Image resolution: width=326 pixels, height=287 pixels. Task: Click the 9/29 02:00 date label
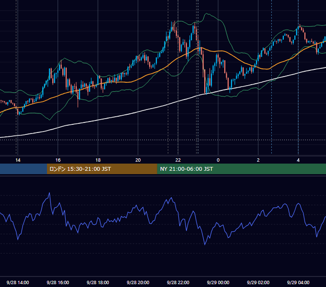pos(258,282)
